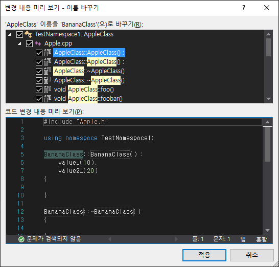Screen dimensions: 279x267
Task: Click the 코드 변경 내용 미리 보기(P) label
Action: tap(44, 112)
